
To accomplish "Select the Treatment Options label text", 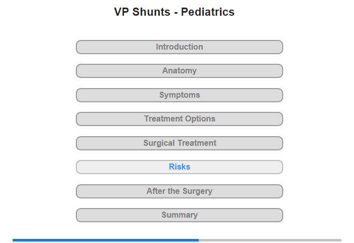I will [x=180, y=119].
